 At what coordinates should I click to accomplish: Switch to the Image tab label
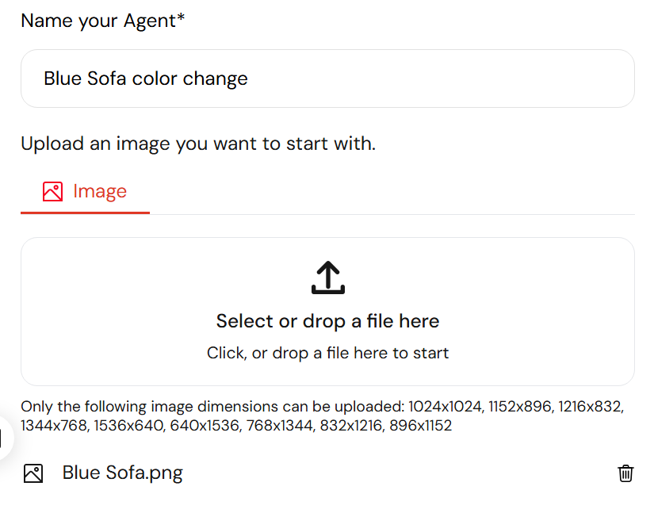coord(100,191)
